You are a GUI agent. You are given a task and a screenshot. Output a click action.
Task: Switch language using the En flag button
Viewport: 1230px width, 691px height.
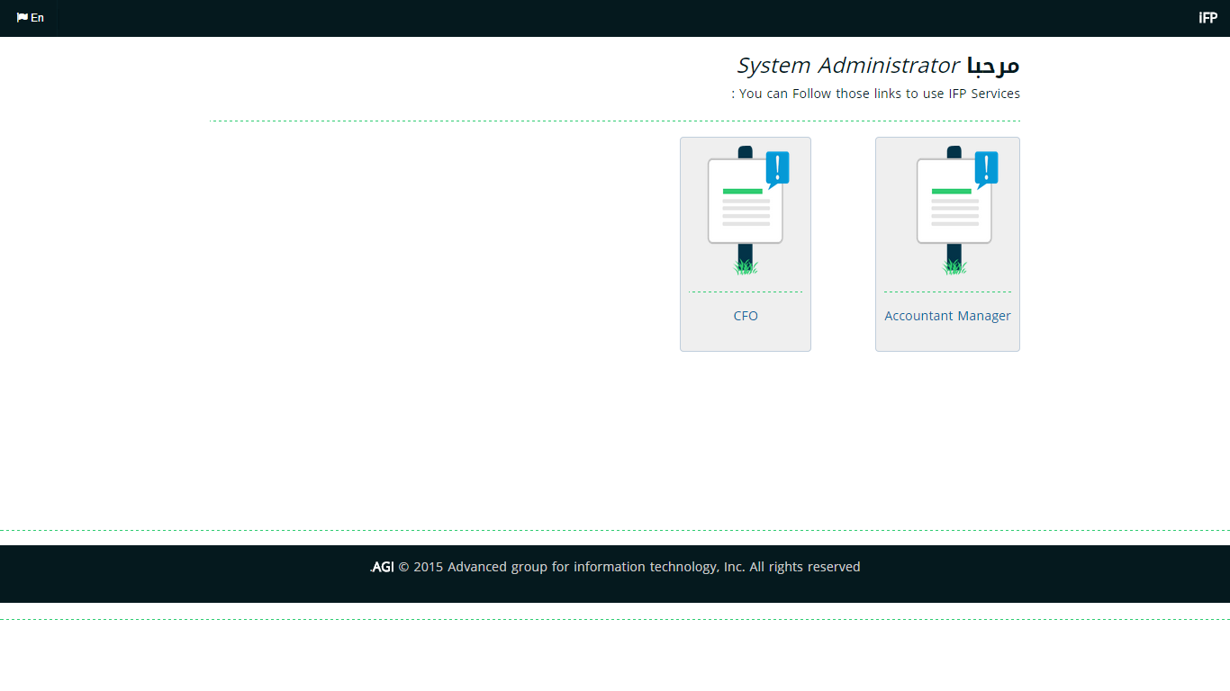click(x=30, y=18)
